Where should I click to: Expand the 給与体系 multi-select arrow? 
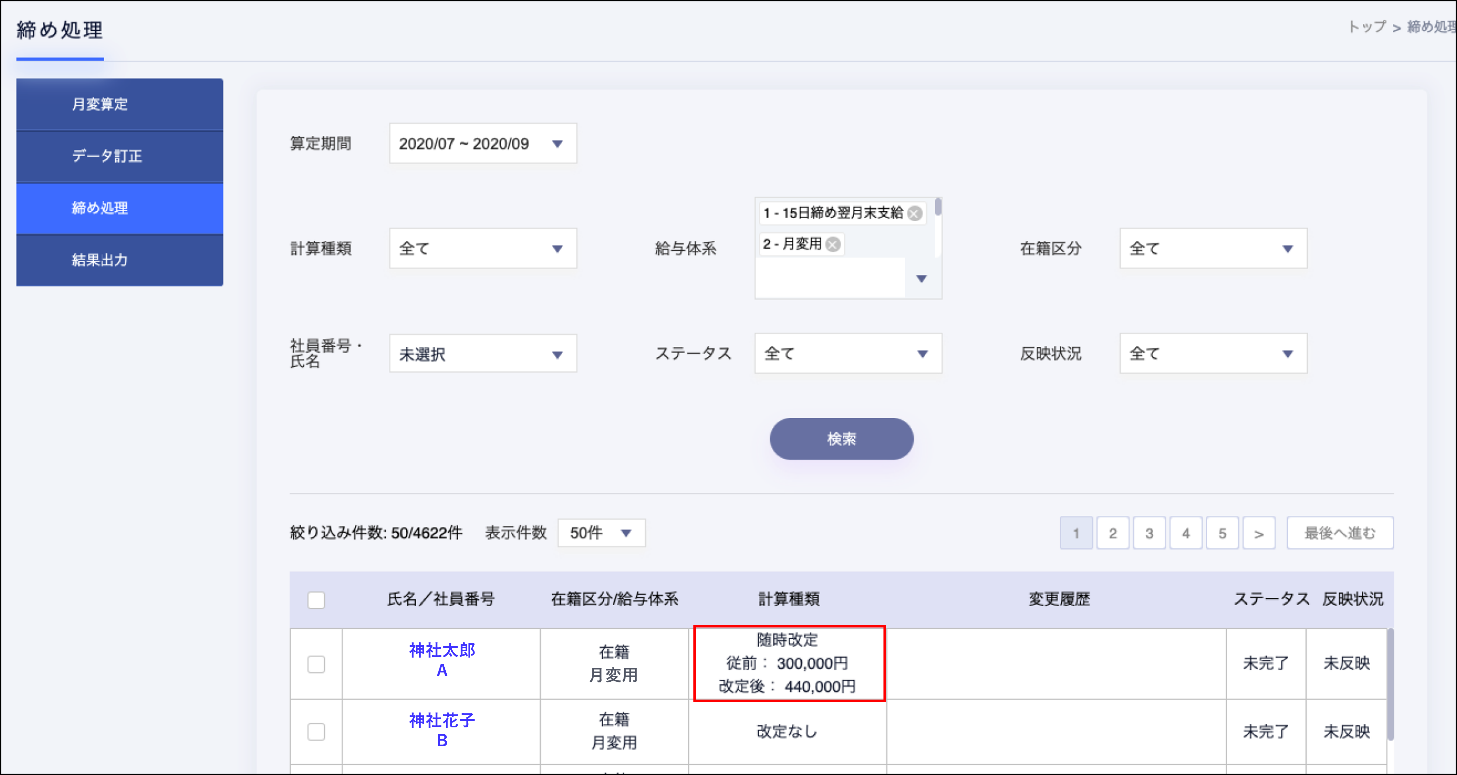[x=921, y=279]
